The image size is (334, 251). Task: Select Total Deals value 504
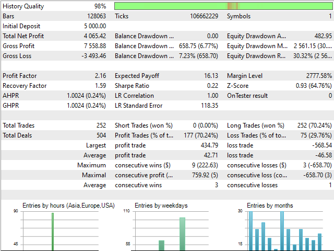click(101, 135)
